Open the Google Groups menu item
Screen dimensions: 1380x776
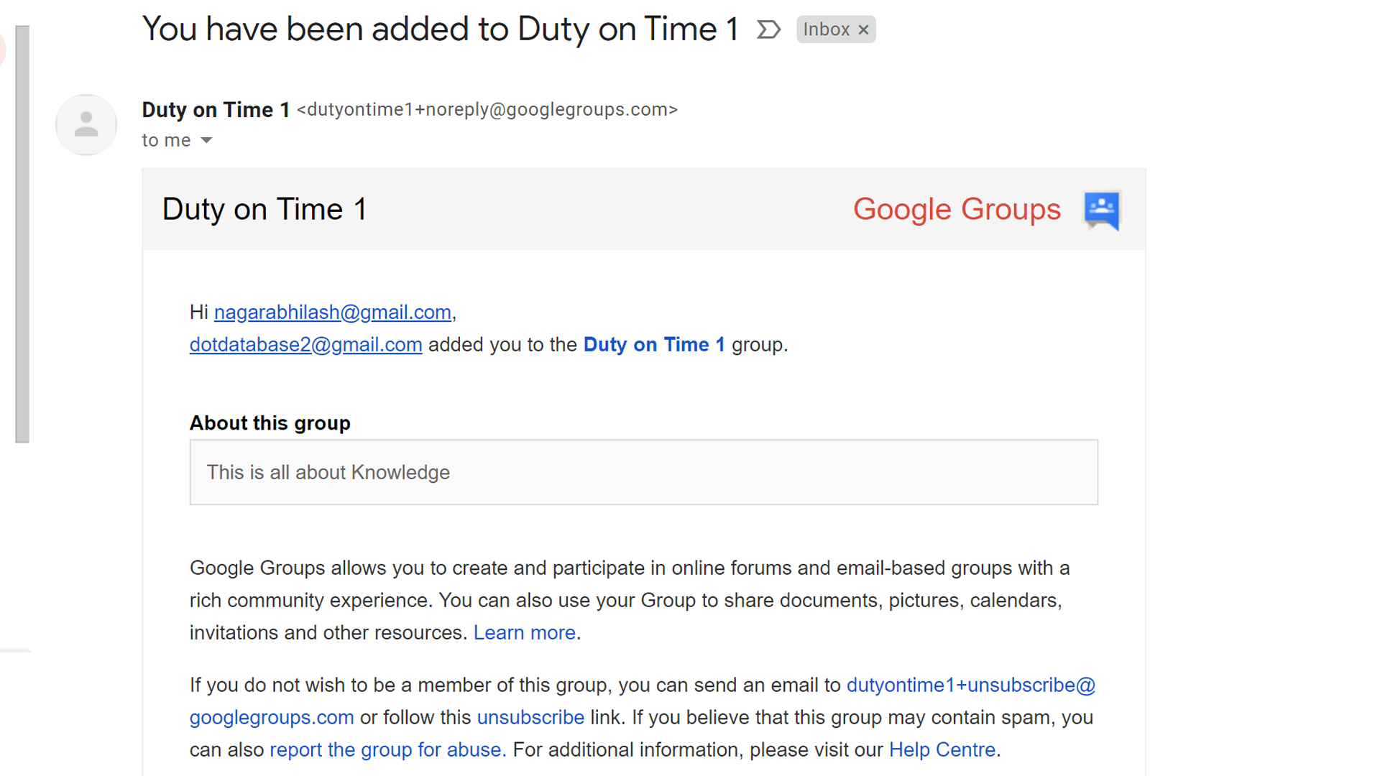coord(957,208)
